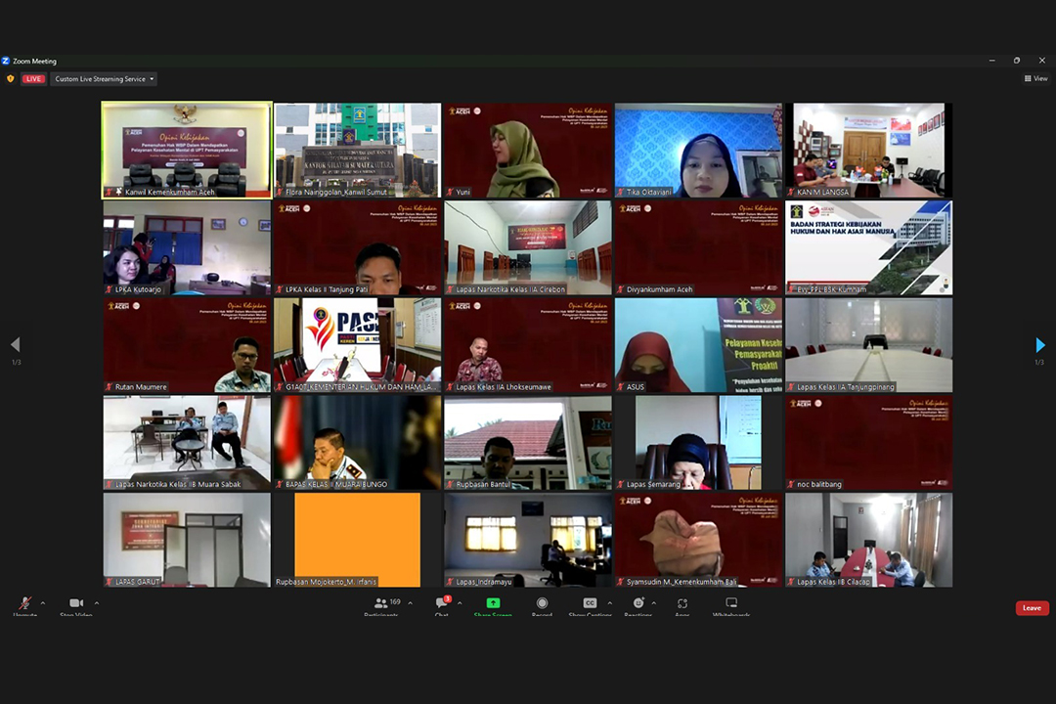Open the Reactions smiley icon
This screenshot has width=1056, height=704.
[x=638, y=604]
